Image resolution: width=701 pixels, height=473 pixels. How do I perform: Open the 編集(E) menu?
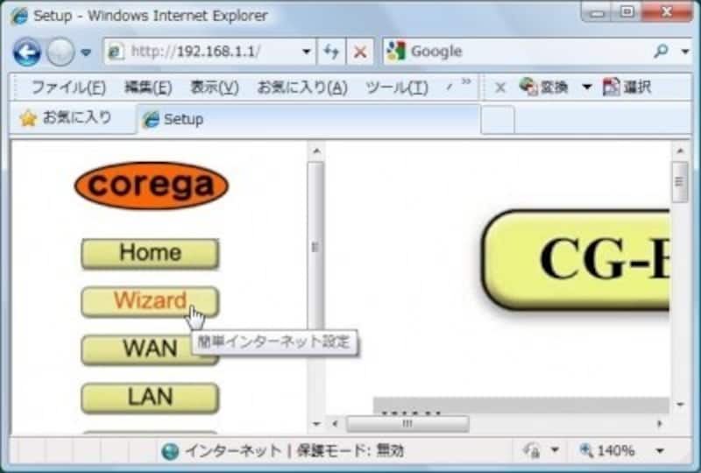click(148, 88)
